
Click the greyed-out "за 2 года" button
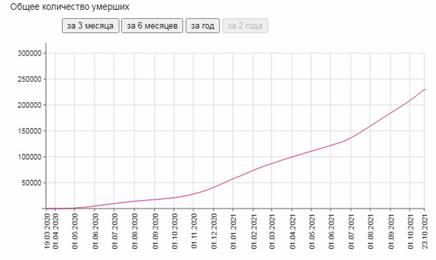[245, 27]
